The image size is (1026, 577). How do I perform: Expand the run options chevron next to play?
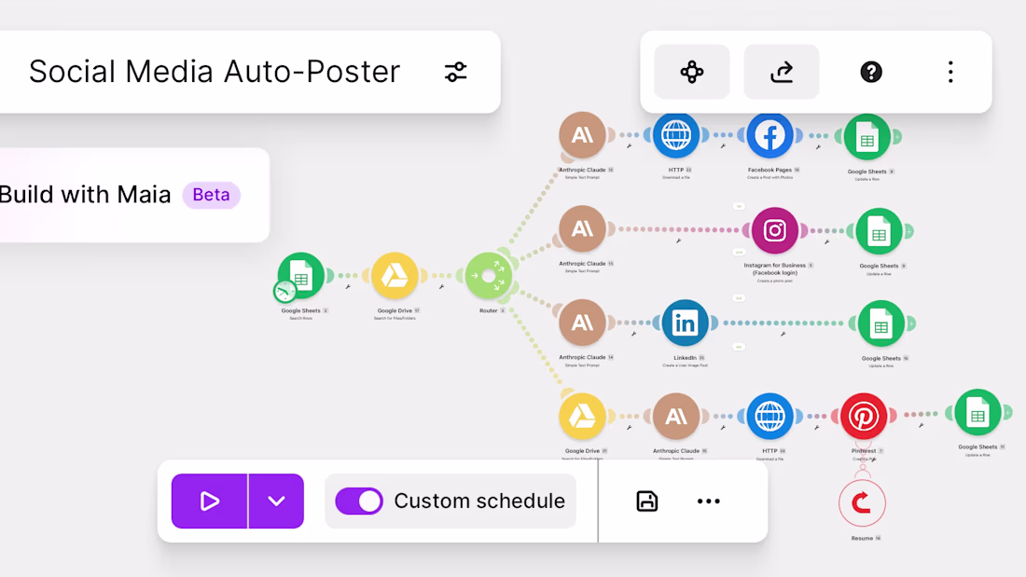tap(276, 501)
